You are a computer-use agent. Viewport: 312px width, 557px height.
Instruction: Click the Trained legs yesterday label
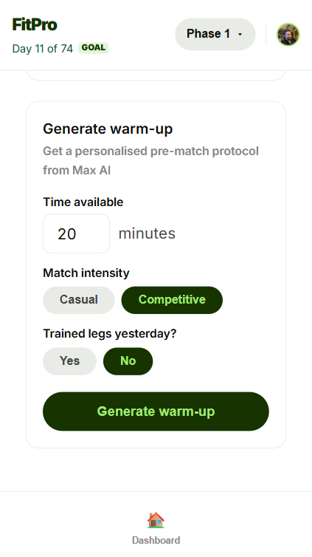(110, 334)
